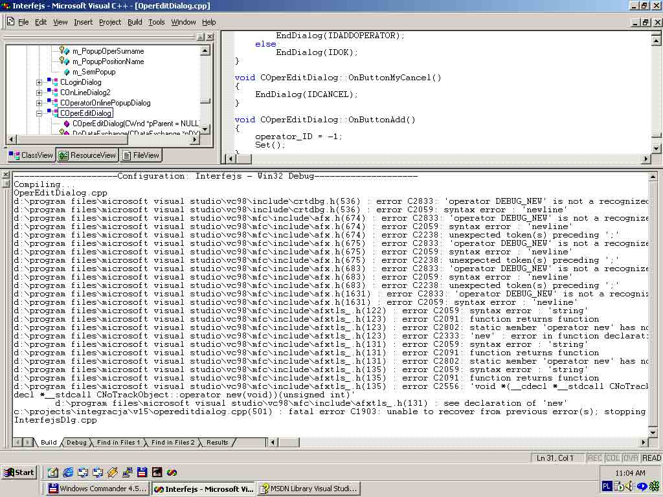Image resolution: width=663 pixels, height=497 pixels.
Task: Click the workspace panel docking toggle button
Action: point(201,37)
